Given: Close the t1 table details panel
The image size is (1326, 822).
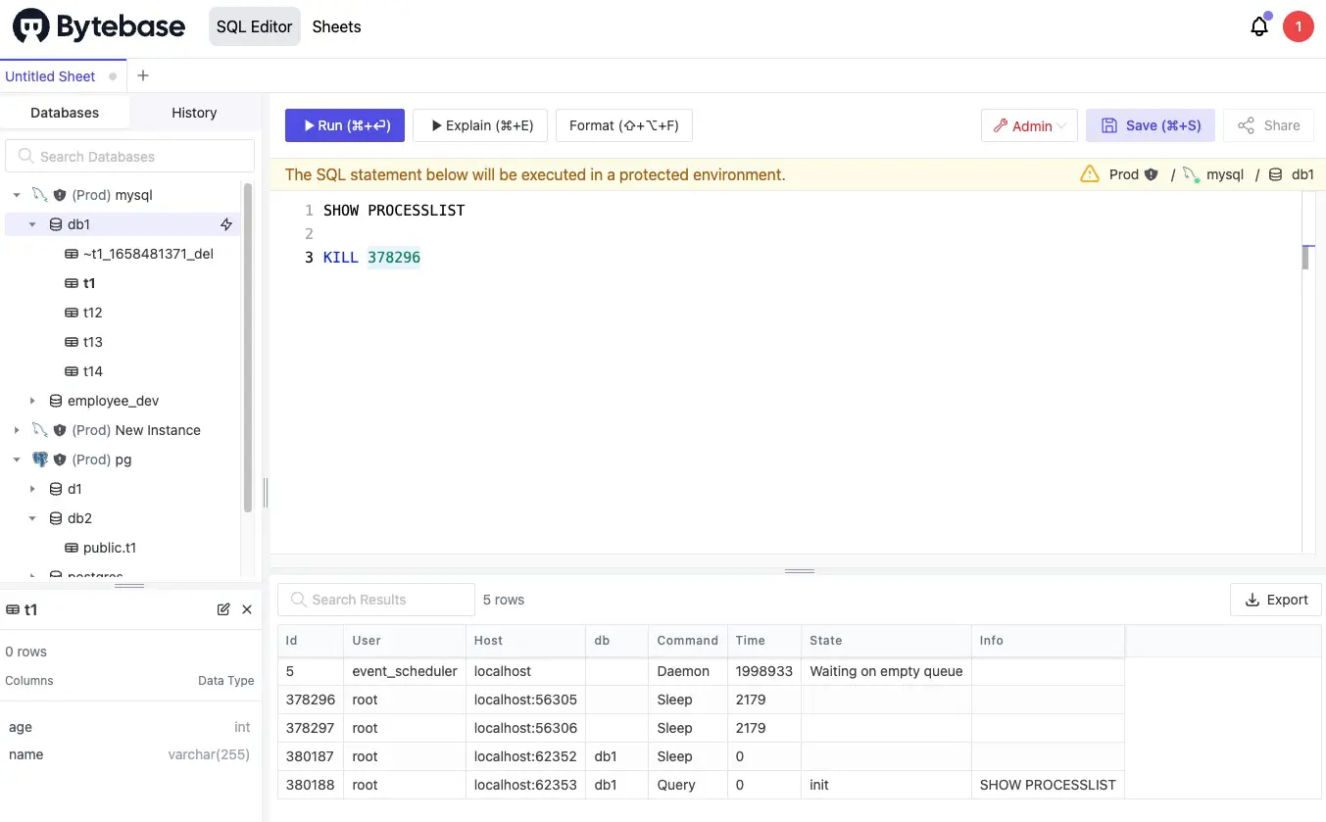Looking at the screenshot, I should point(247,609).
